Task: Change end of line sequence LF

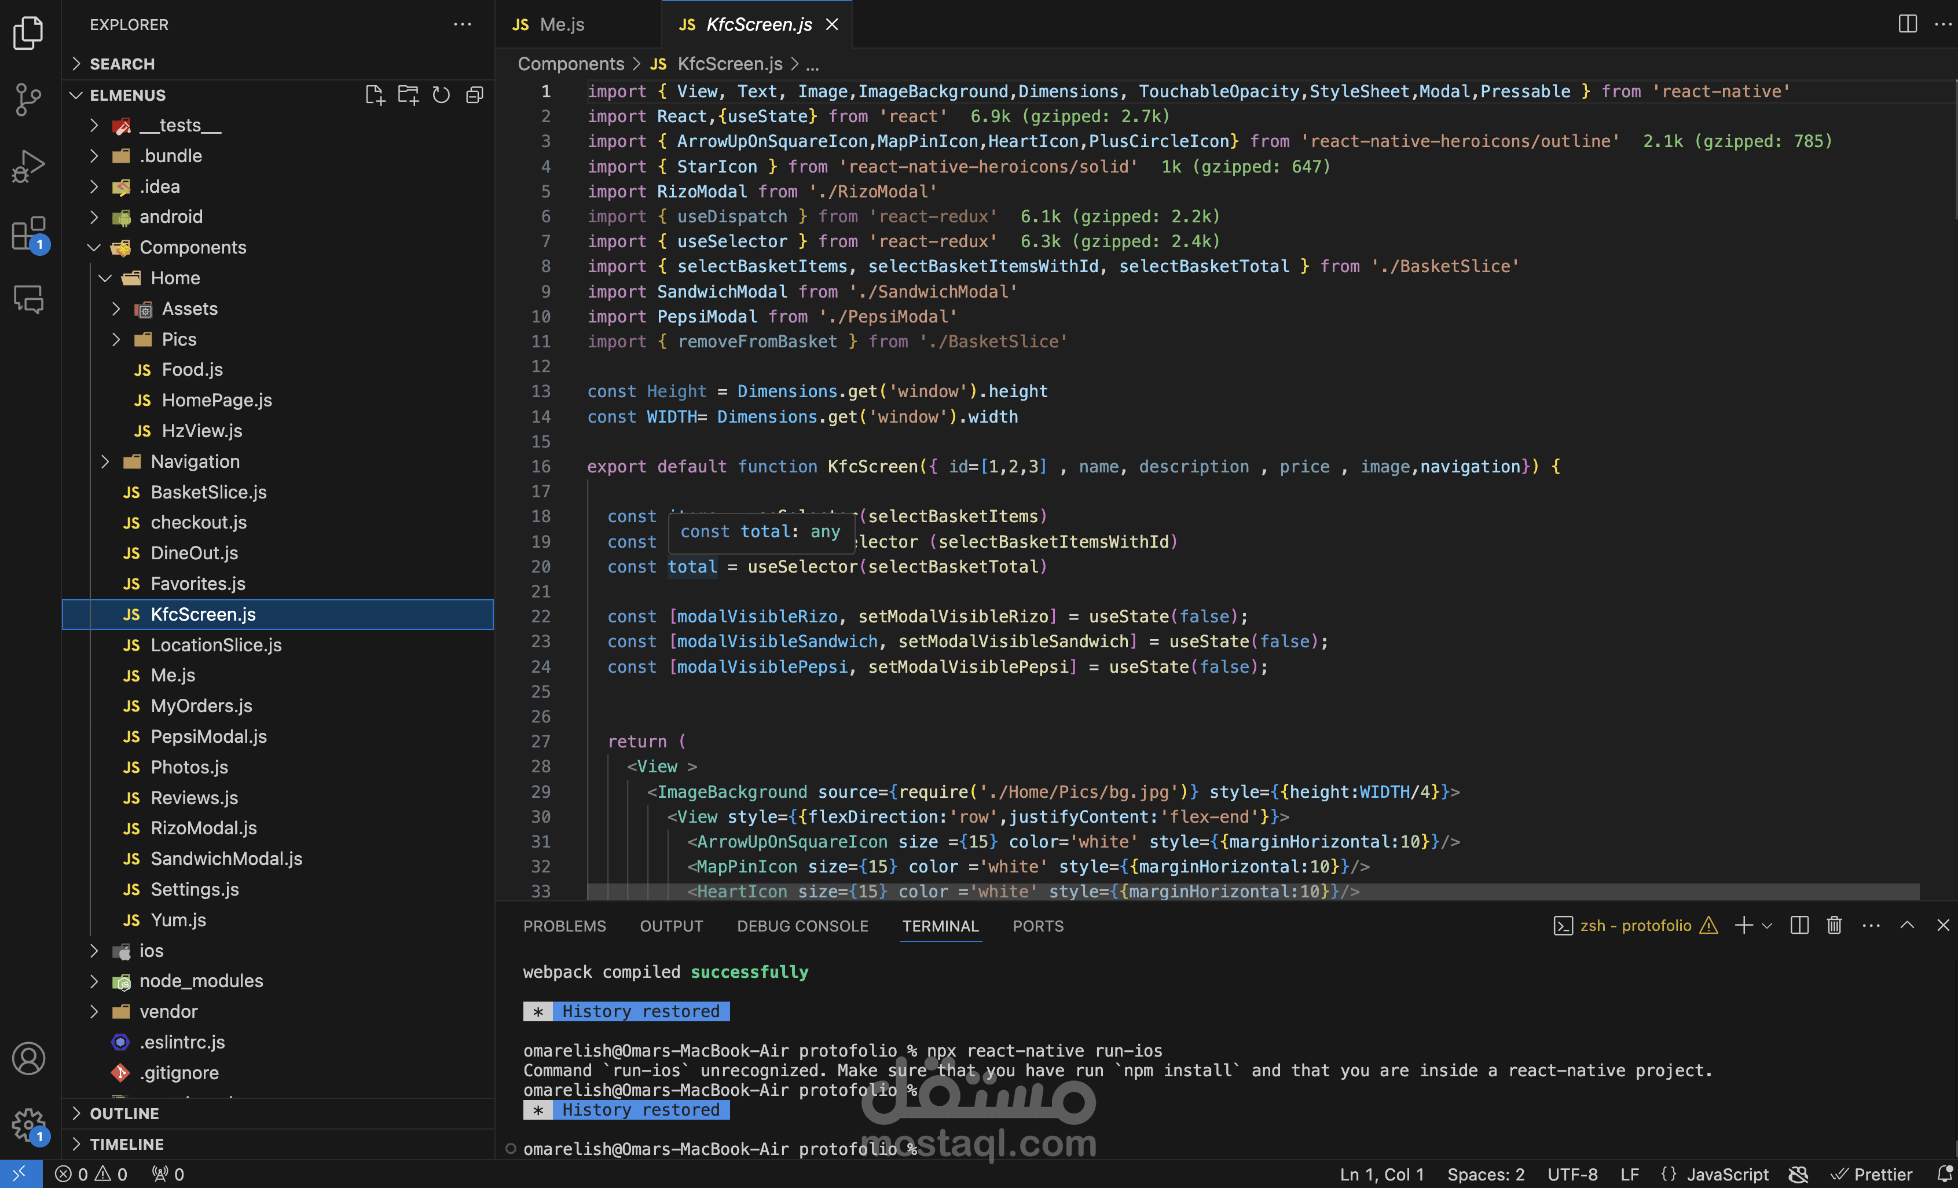Action: pos(1630,1174)
